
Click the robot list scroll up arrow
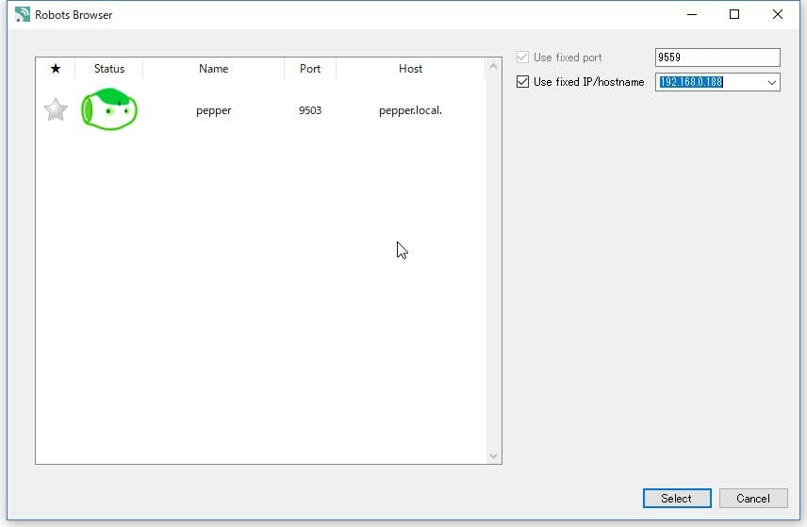pyautogui.click(x=494, y=66)
